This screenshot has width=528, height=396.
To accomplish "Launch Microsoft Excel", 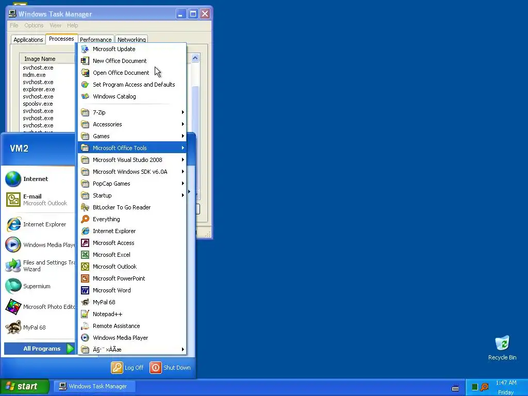I will tap(131, 255).
